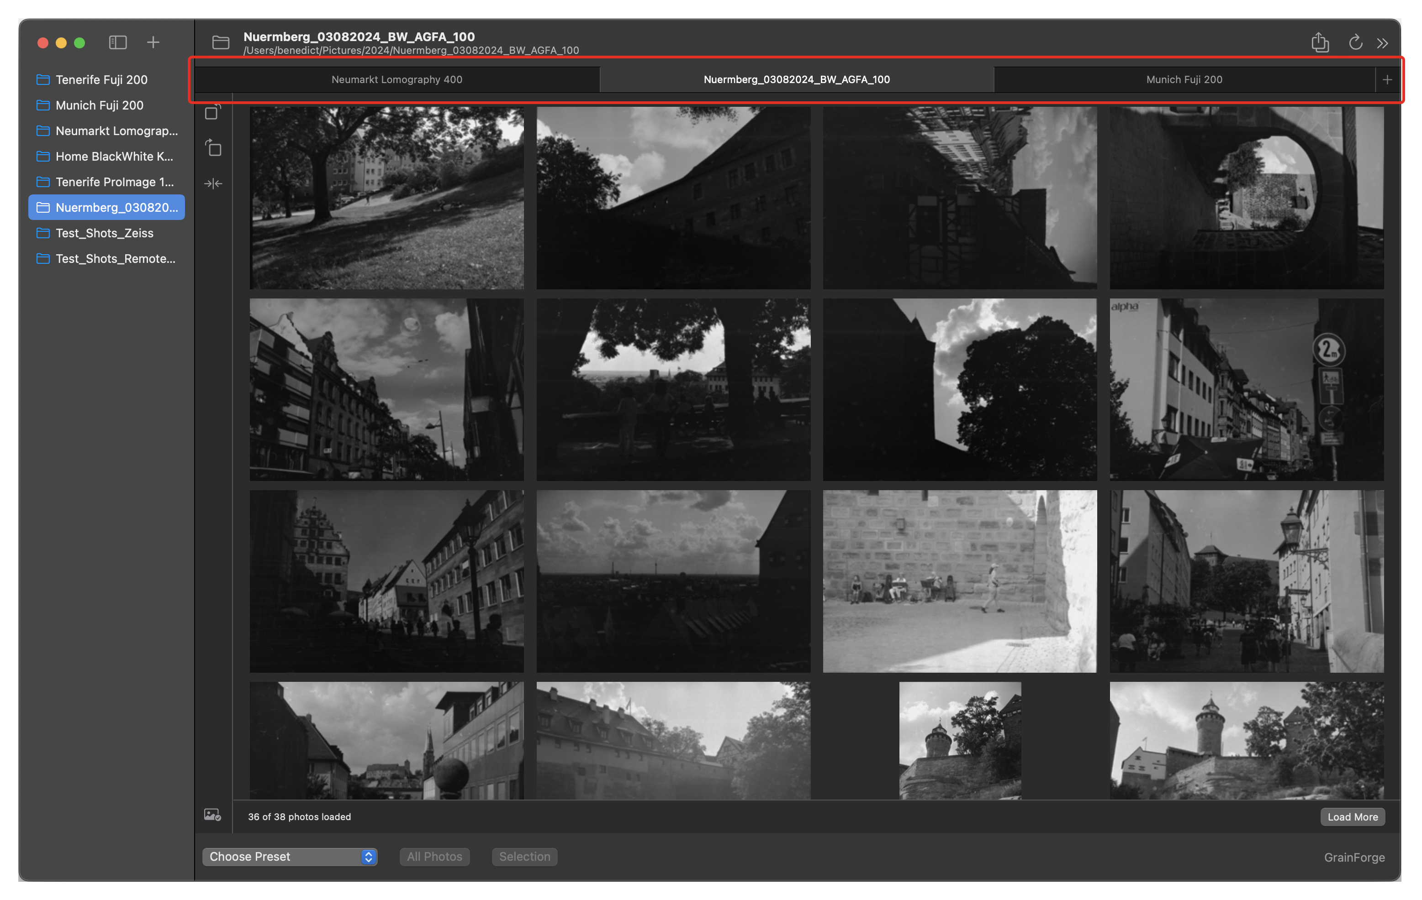Select Tenerife Fuji 200 folder in sidebar
1422x900 pixels.
click(101, 80)
